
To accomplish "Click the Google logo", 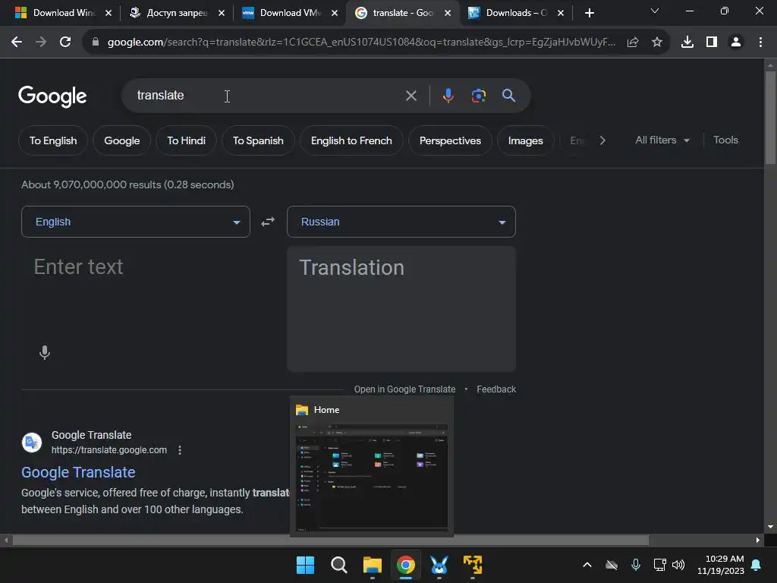I will click(52, 96).
